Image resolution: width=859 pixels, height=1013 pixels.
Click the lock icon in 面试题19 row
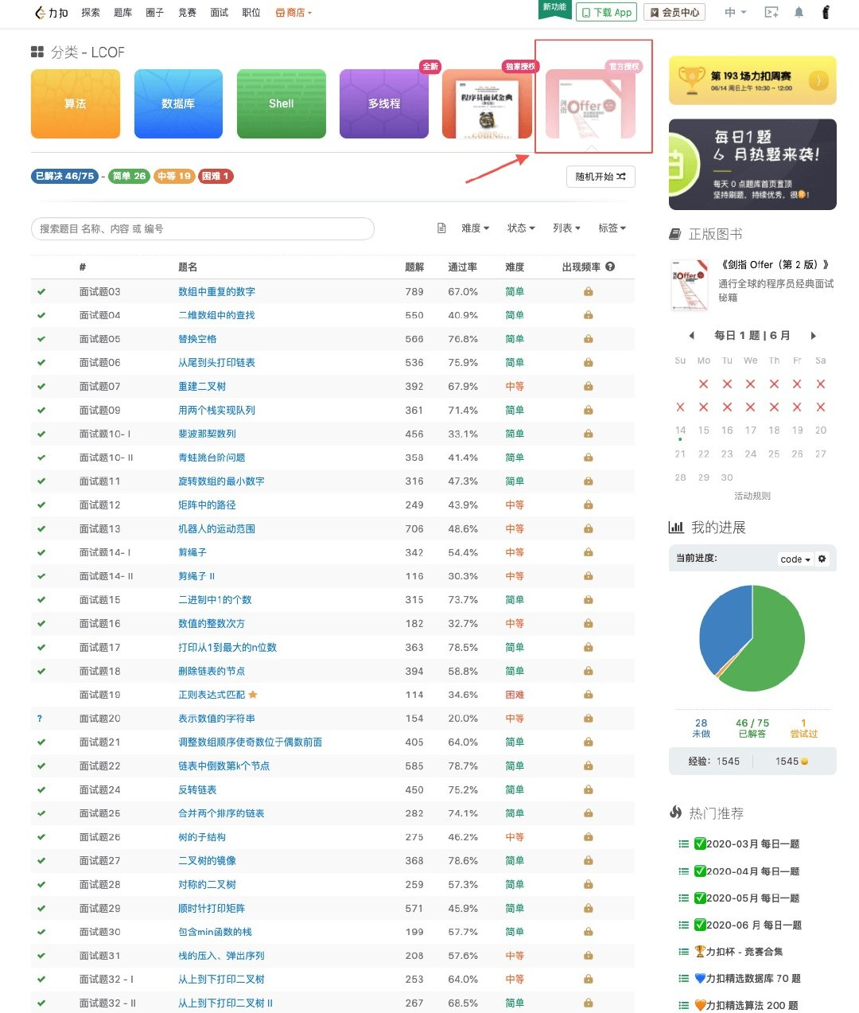[x=589, y=695]
